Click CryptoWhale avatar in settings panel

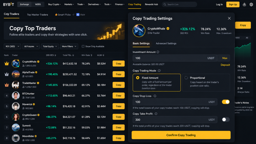click(139, 31)
